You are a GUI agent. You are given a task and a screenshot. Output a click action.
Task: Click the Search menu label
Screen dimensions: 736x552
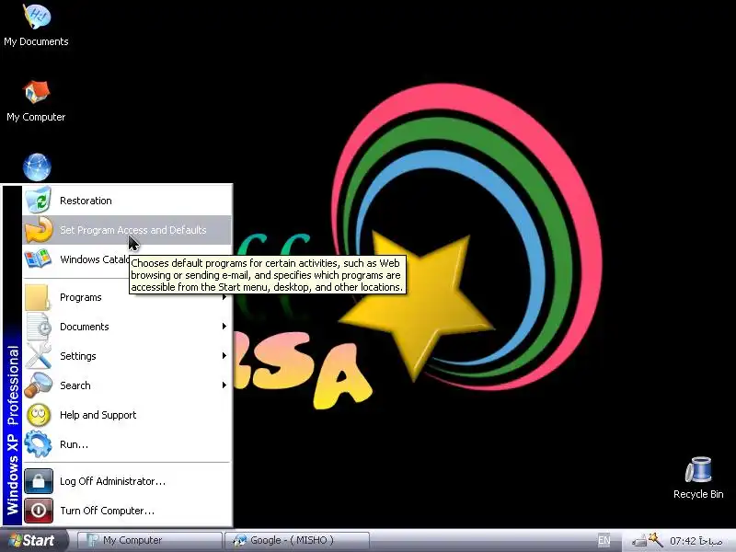[75, 385]
